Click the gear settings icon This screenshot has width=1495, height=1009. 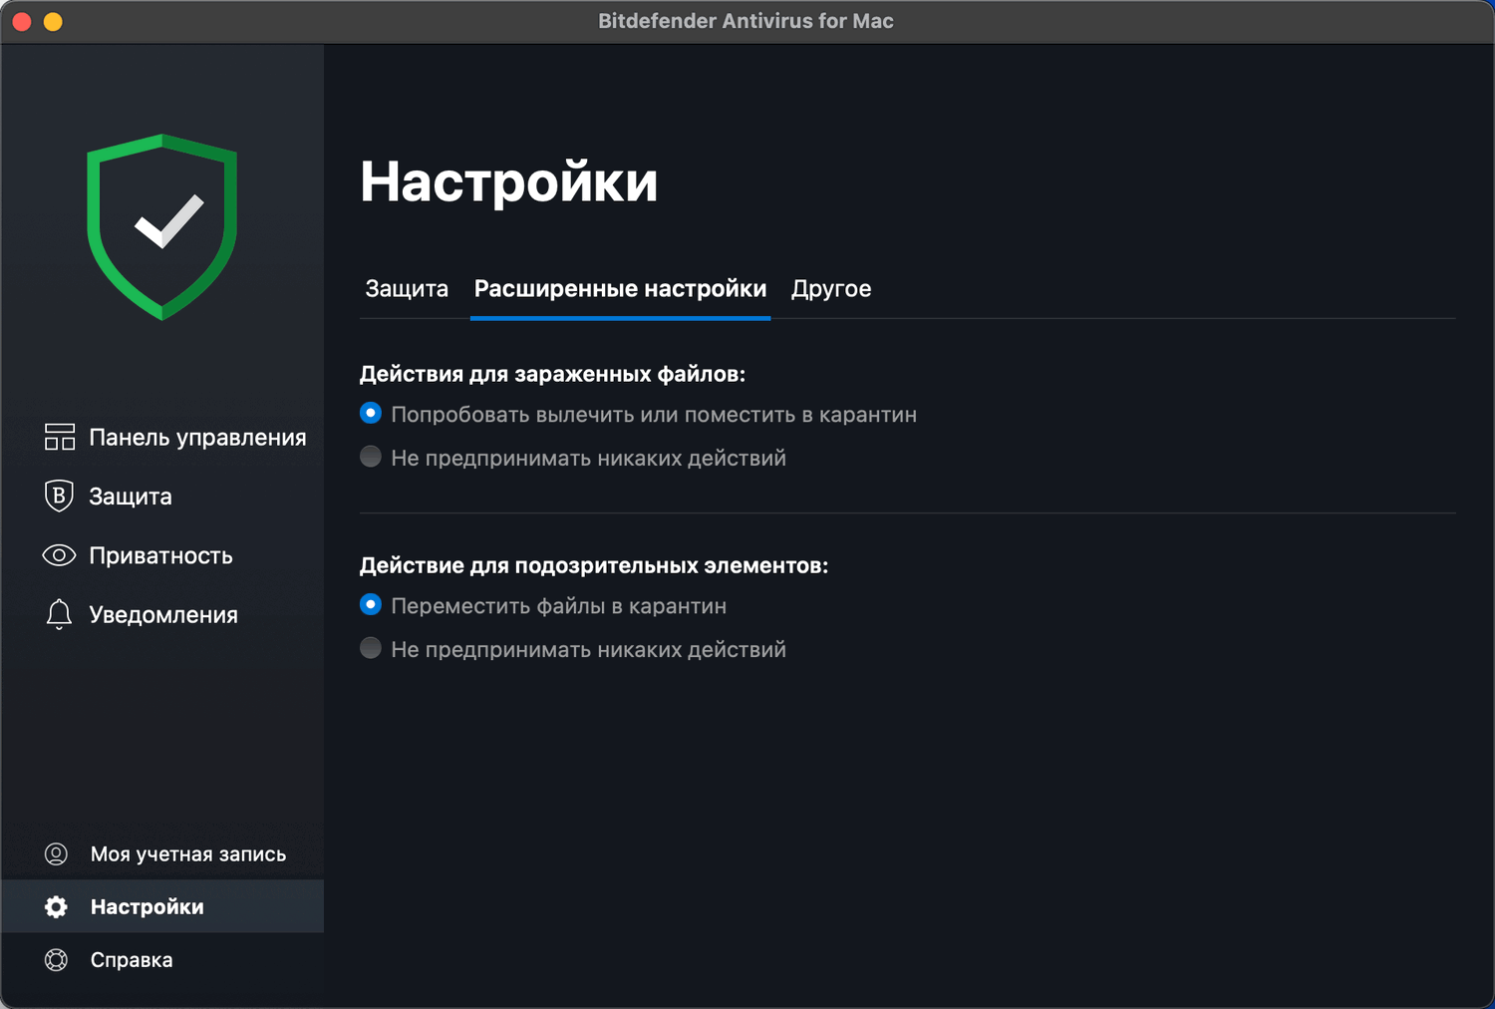tap(57, 906)
